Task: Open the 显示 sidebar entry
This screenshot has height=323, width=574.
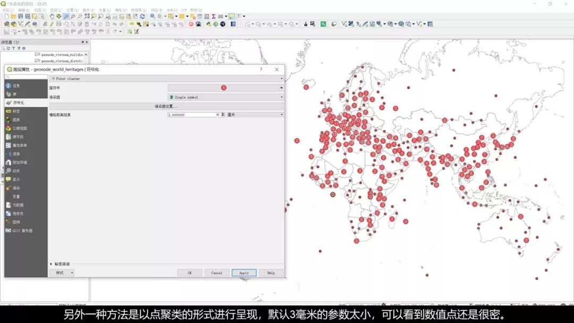Action: click(x=26, y=180)
